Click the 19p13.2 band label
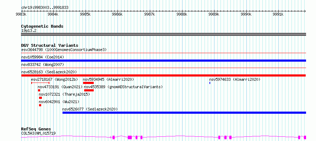 [29, 31]
